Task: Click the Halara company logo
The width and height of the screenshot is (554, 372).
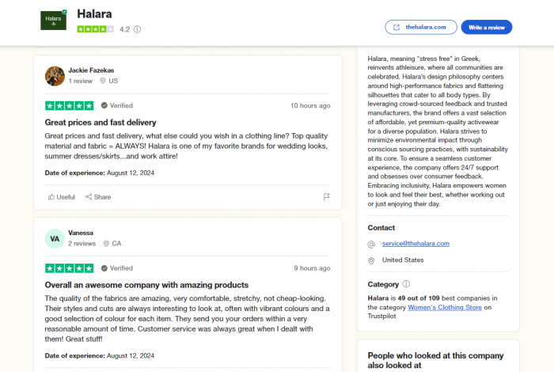Action: pos(53,20)
